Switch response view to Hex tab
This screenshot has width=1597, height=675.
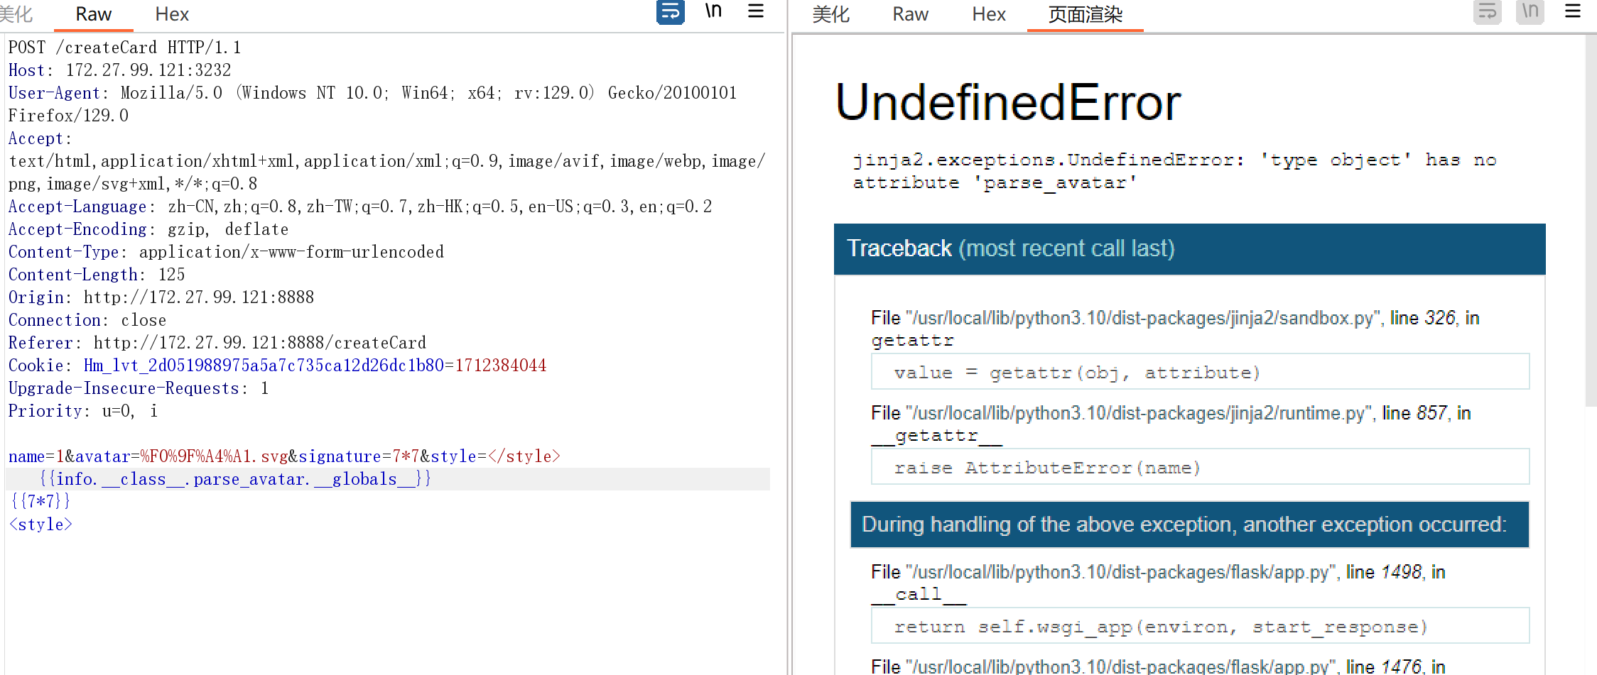(989, 14)
